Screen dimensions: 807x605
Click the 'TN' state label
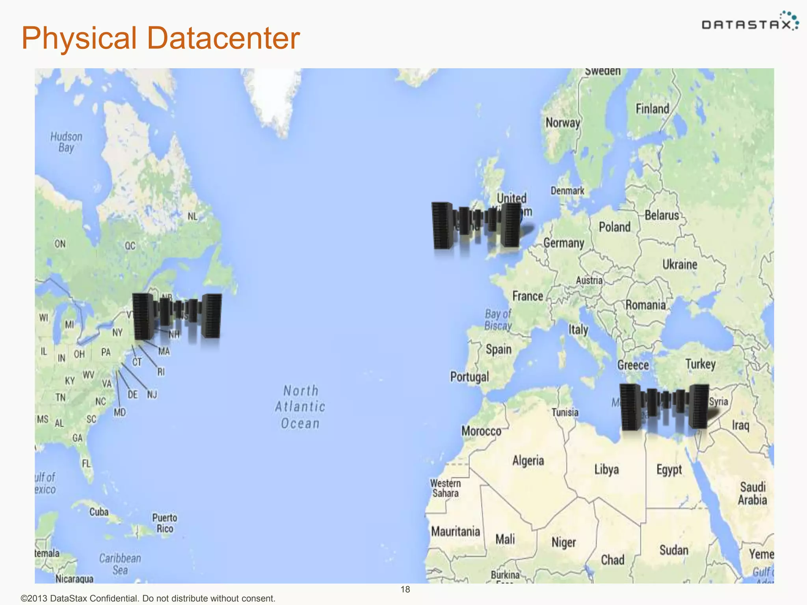click(x=60, y=397)
